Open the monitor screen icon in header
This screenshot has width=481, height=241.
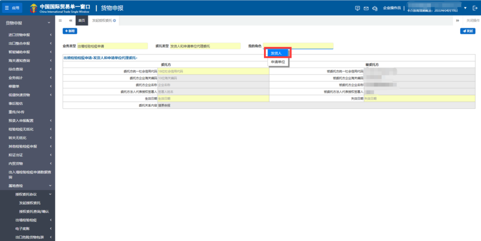[357, 8]
